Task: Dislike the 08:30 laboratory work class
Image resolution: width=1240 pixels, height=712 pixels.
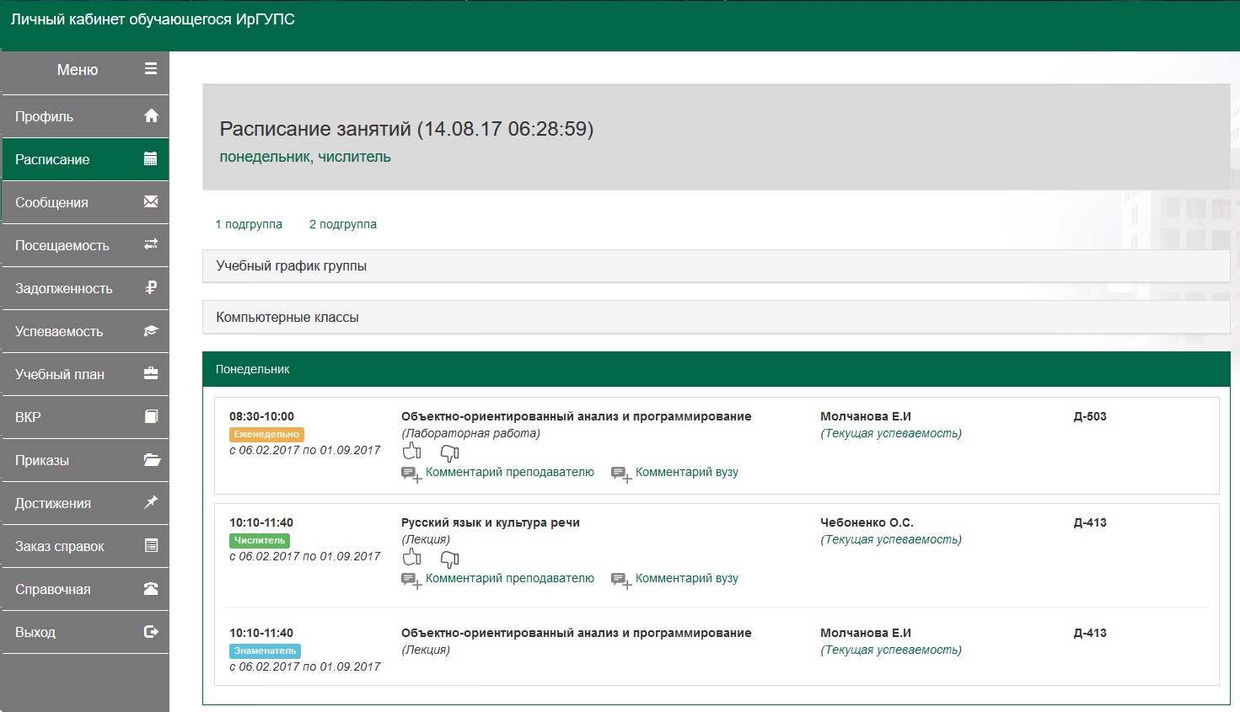Action: point(450,453)
